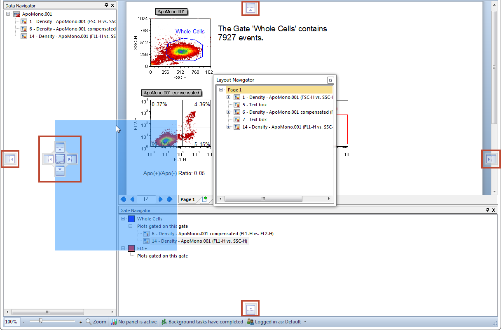The height and width of the screenshot is (330, 501).
Task: Click the Zoom magnifier in status bar
Action: tap(89, 322)
